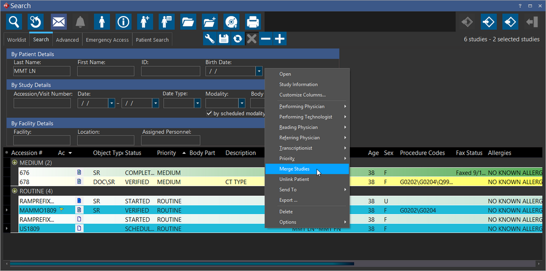Click the magnifying glass search icon

pos(14,22)
